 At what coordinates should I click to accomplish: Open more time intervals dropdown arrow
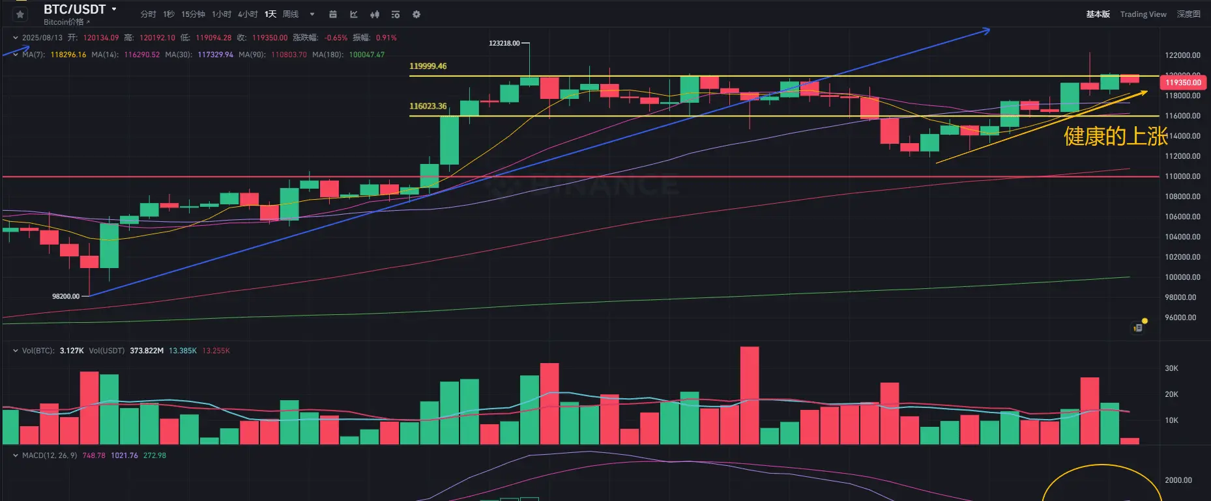pos(312,14)
